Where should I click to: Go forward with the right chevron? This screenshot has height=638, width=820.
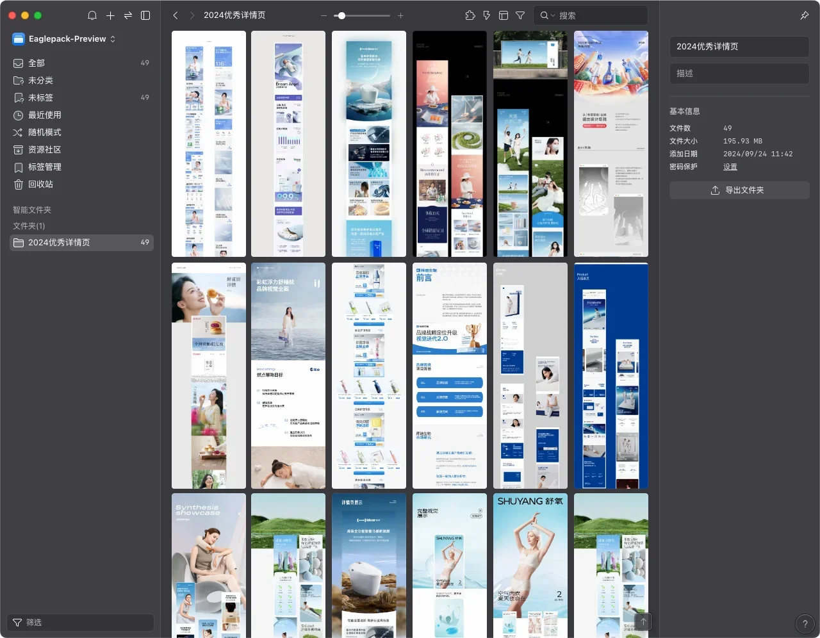[x=192, y=15]
